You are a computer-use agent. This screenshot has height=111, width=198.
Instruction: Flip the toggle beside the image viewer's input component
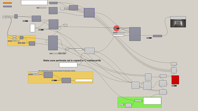(x=149, y=38)
